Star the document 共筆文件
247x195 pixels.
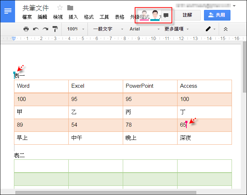tap(60, 8)
